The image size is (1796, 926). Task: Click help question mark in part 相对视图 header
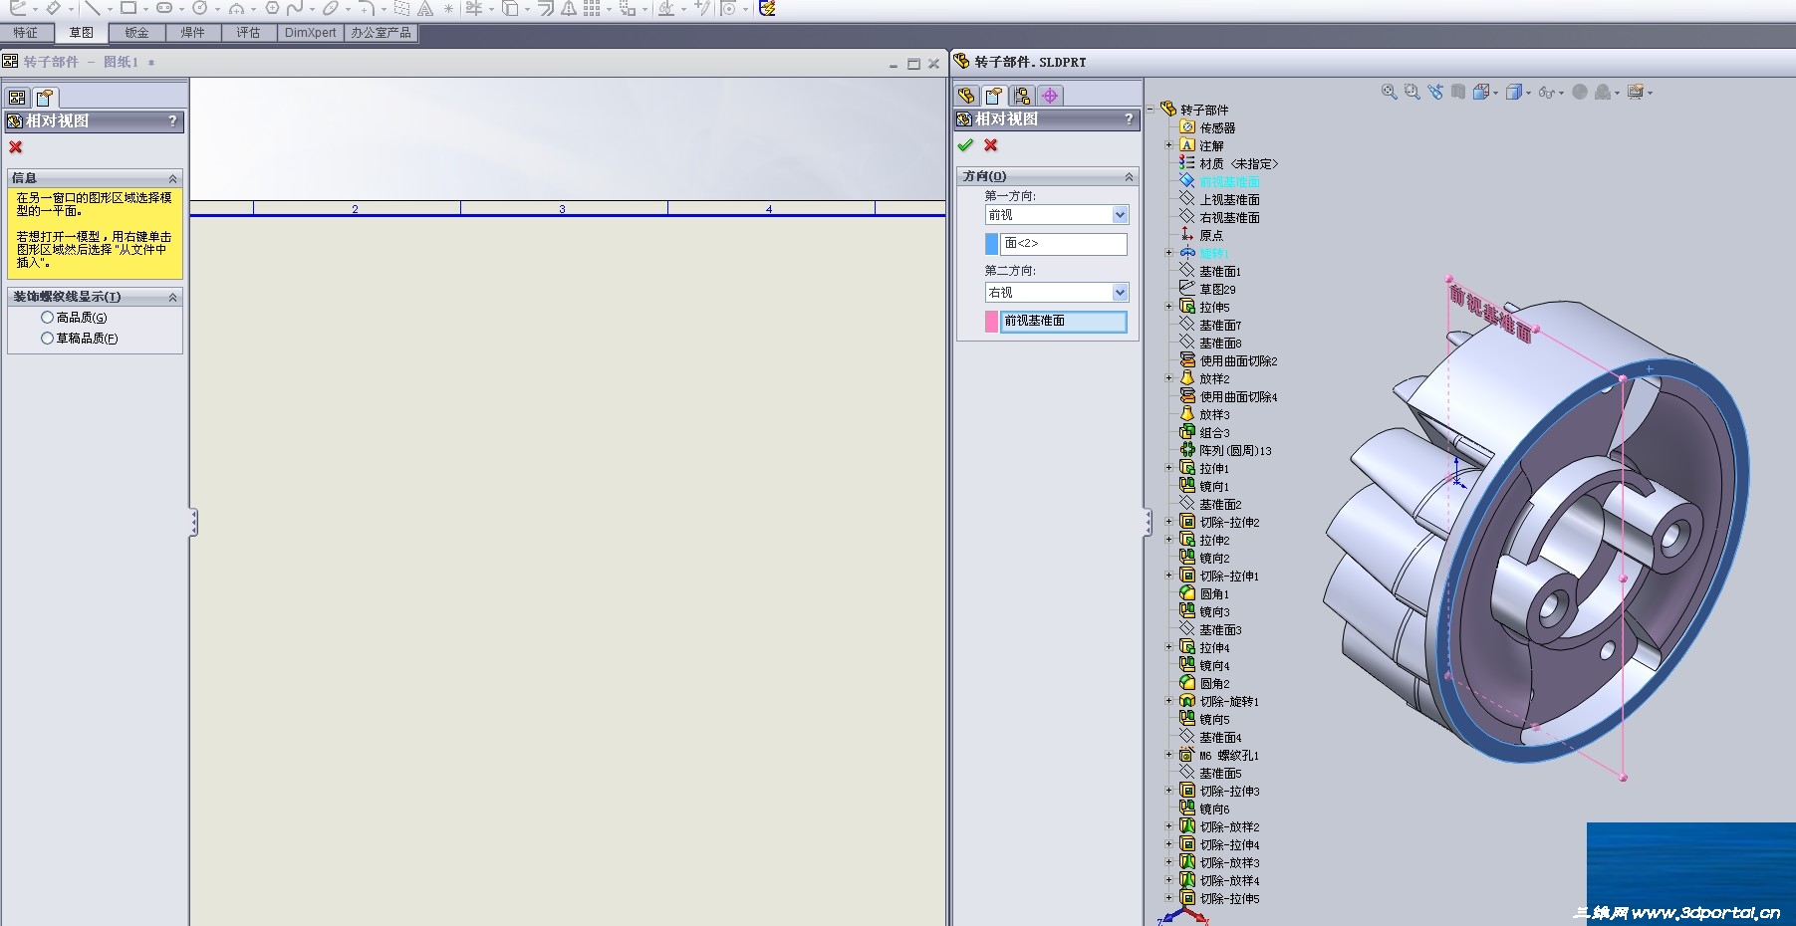[x=1129, y=118]
